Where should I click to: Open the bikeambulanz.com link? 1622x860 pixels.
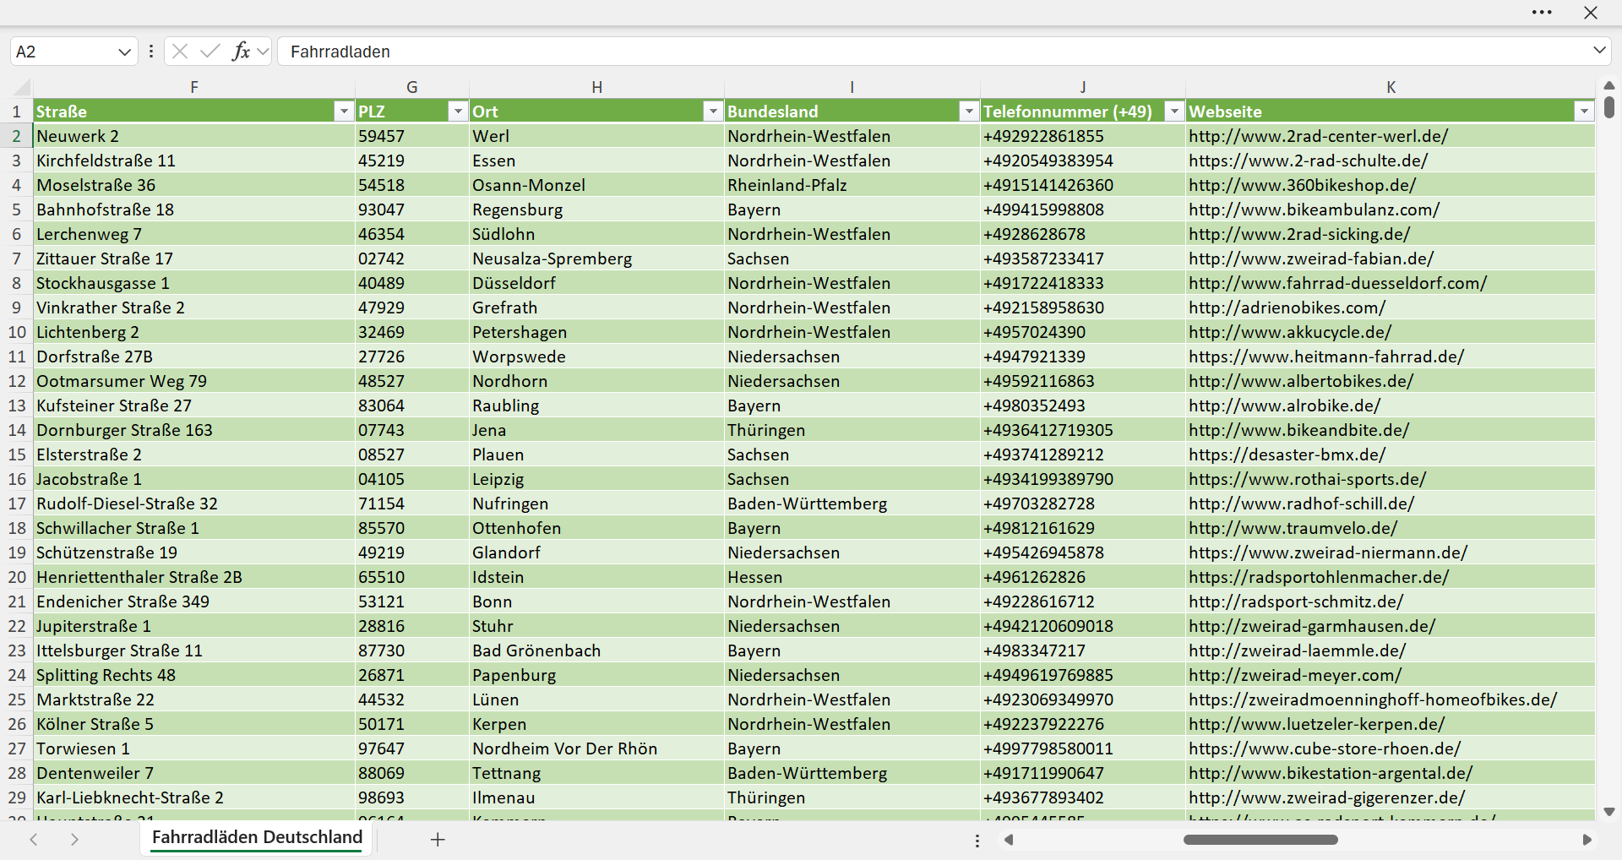(x=1314, y=210)
